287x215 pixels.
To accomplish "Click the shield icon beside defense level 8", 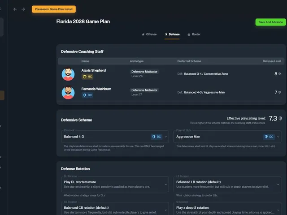I will (x=279, y=74).
